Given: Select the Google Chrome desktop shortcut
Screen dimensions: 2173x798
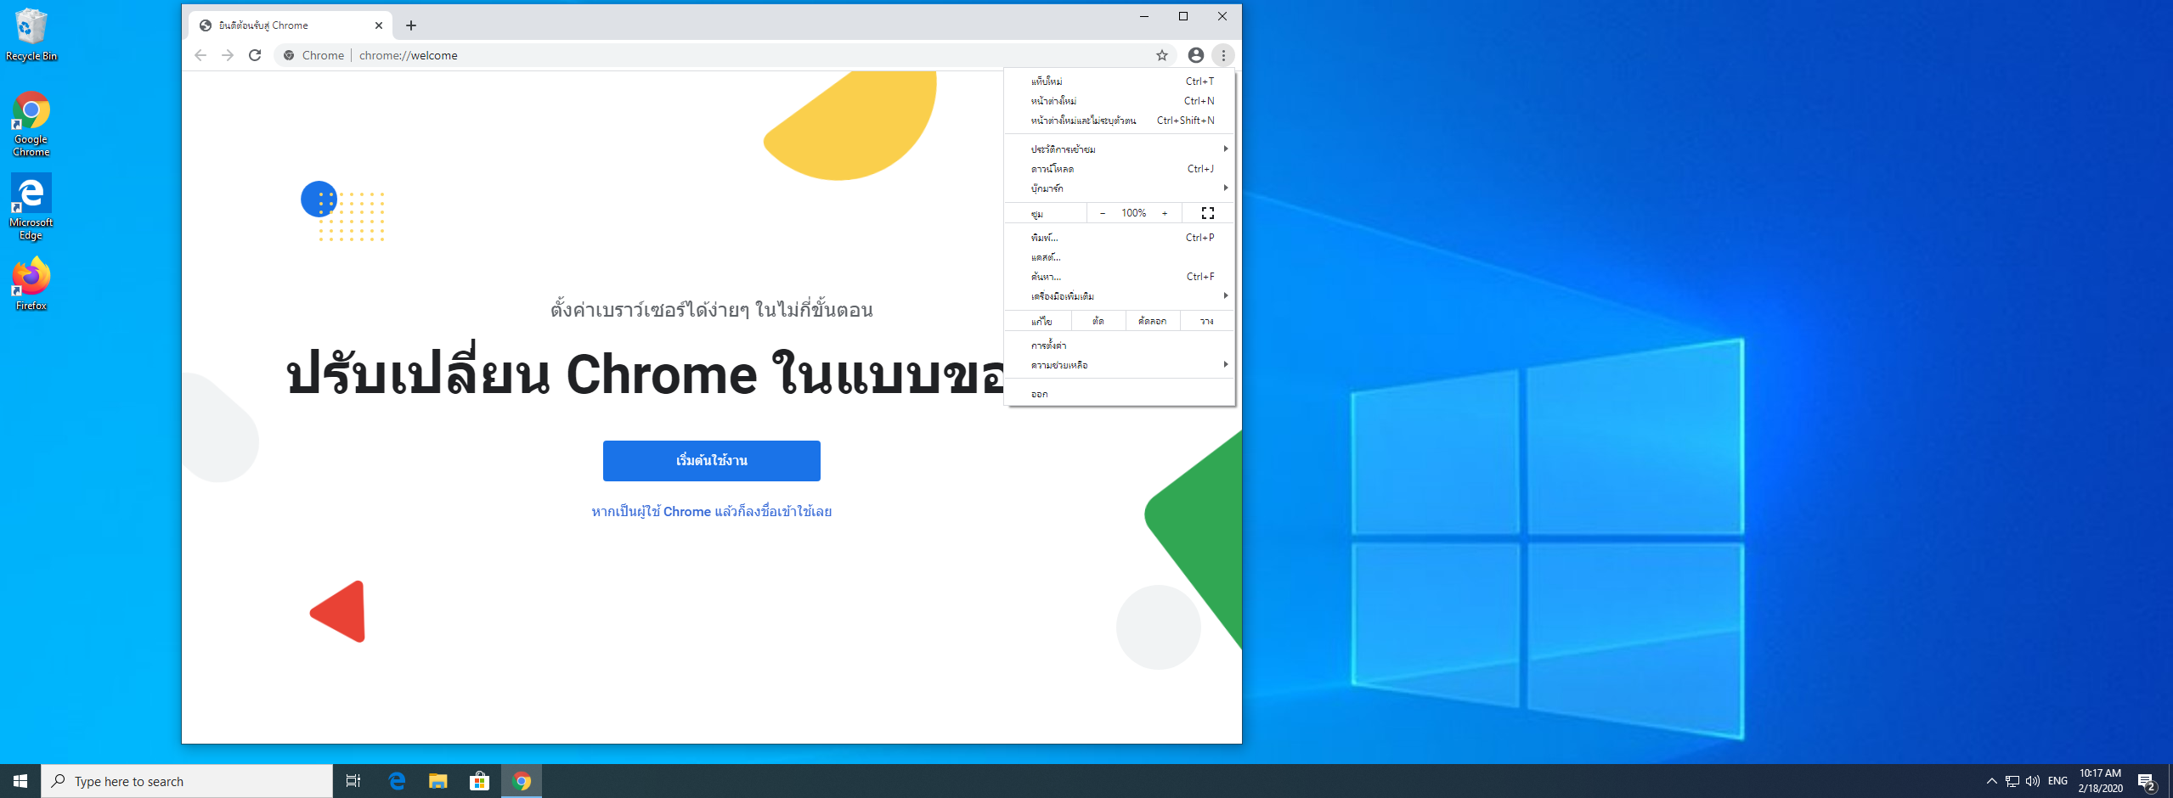Looking at the screenshot, I should (31, 124).
